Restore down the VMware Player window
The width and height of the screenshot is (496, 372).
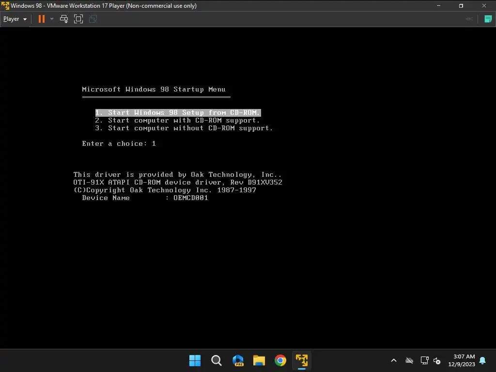pyautogui.click(x=461, y=6)
